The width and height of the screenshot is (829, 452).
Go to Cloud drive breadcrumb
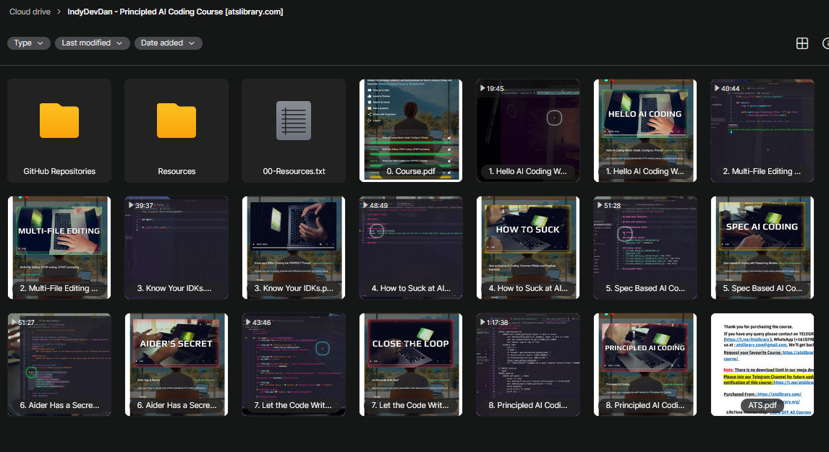point(30,12)
